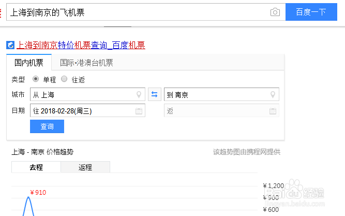
Task: Select 返程 price trend tab
Action: tap(85, 167)
